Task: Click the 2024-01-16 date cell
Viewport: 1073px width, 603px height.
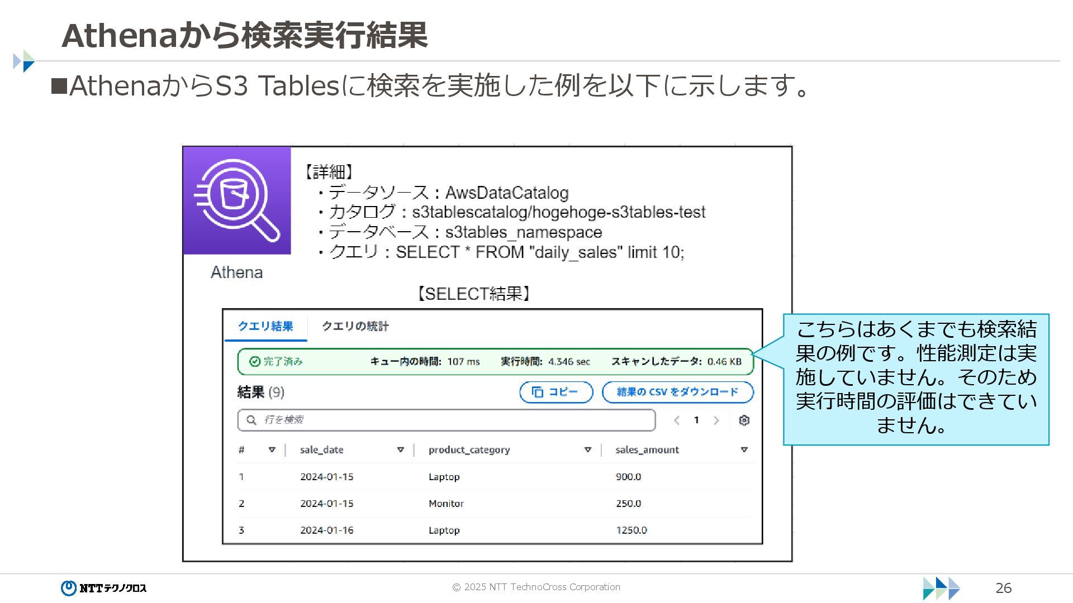Action: (x=327, y=530)
